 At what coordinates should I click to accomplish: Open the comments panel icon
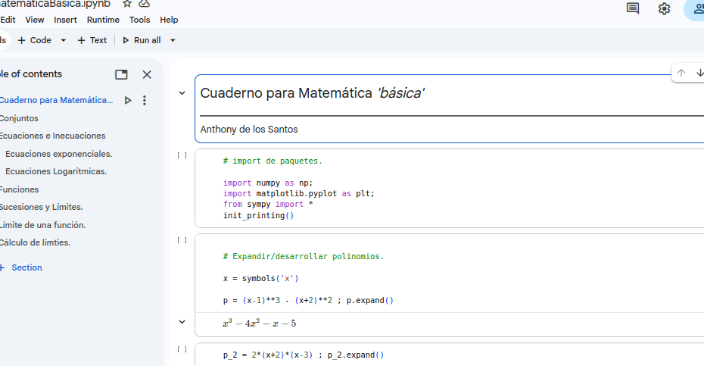[x=633, y=8]
